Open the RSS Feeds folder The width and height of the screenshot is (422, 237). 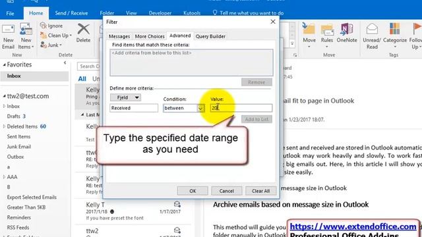click(18, 228)
